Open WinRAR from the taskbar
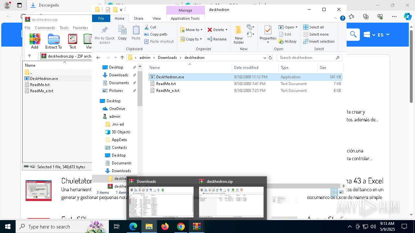415x233 pixels. click(196, 227)
